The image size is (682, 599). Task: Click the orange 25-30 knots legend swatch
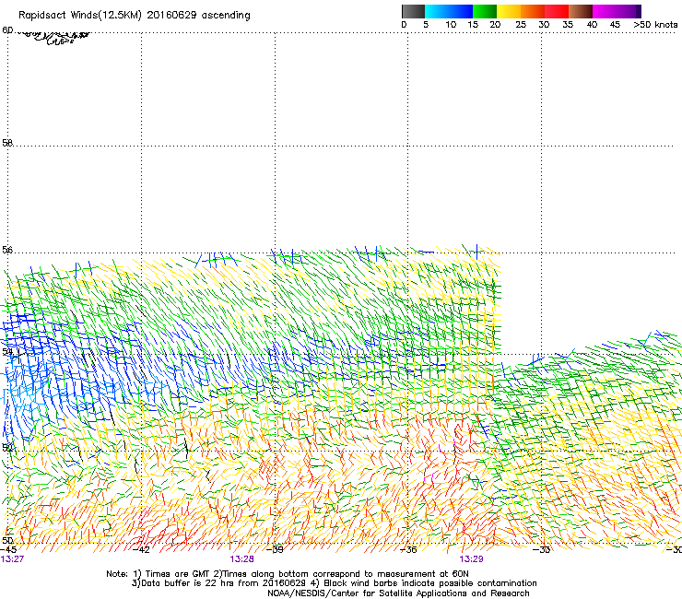point(533,11)
